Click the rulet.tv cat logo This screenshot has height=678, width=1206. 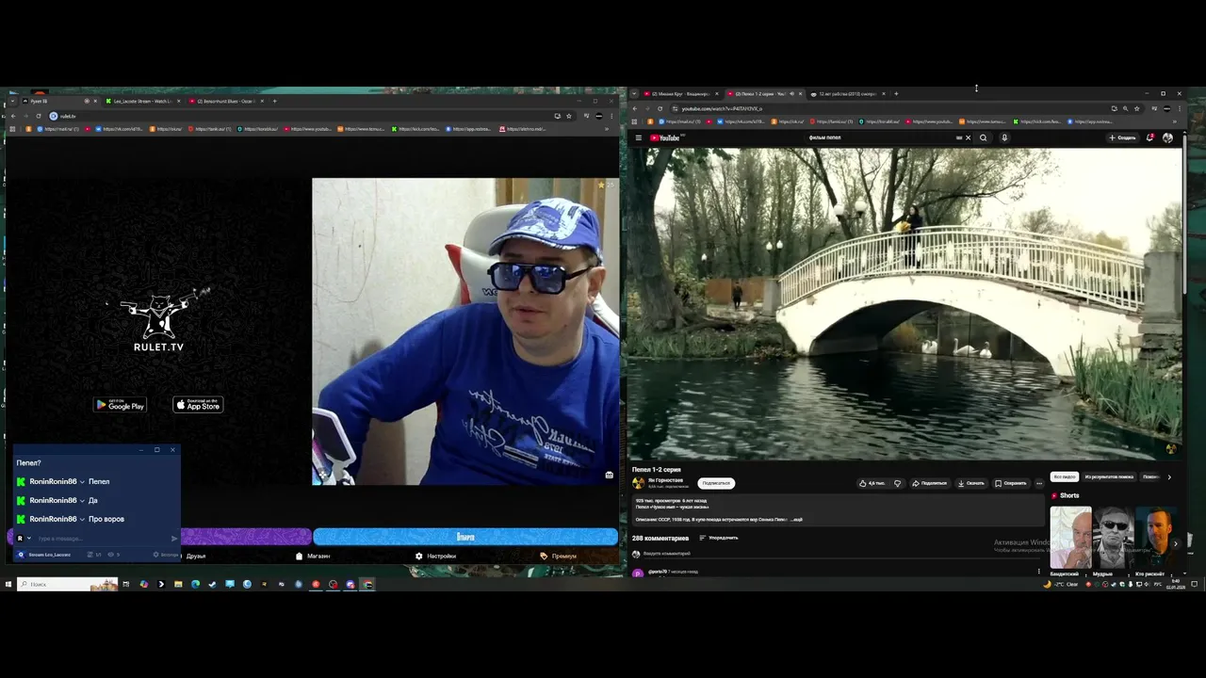pos(158,320)
